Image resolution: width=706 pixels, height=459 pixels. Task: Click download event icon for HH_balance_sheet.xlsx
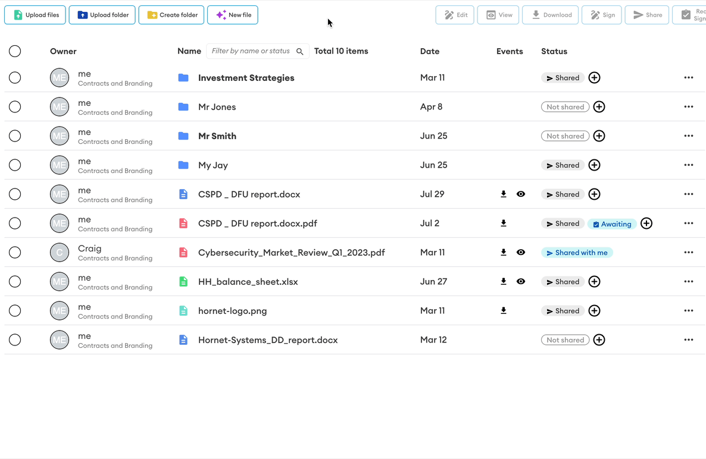[x=504, y=281]
